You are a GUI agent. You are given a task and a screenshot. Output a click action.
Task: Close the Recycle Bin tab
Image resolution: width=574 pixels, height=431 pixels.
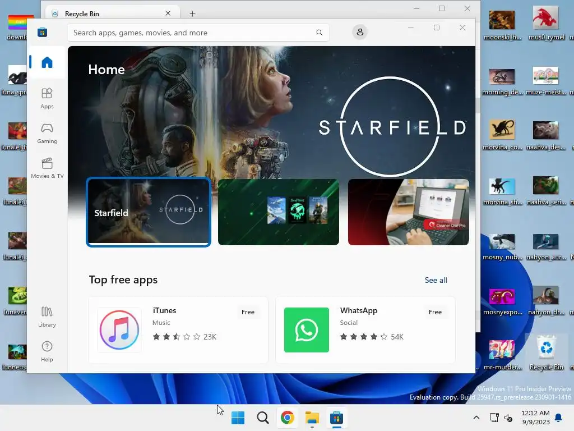coord(168,13)
